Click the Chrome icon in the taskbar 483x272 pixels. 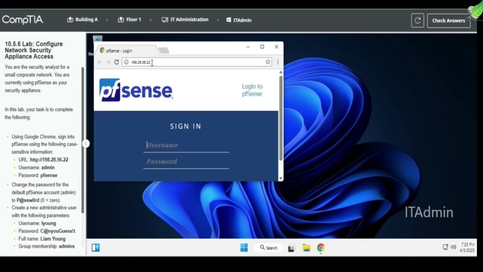pos(321,248)
